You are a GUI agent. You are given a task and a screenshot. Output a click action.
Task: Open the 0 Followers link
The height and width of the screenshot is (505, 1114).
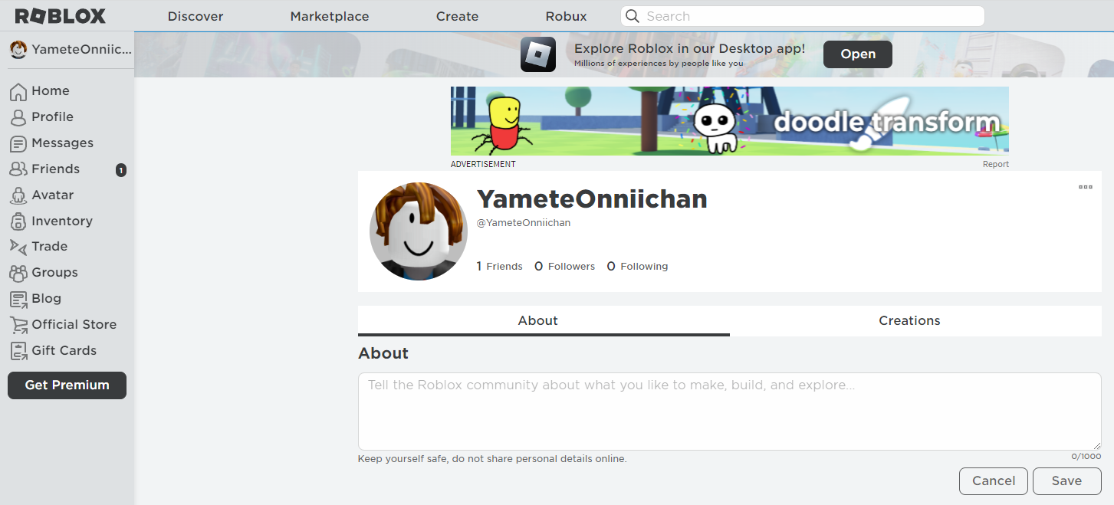(x=564, y=267)
